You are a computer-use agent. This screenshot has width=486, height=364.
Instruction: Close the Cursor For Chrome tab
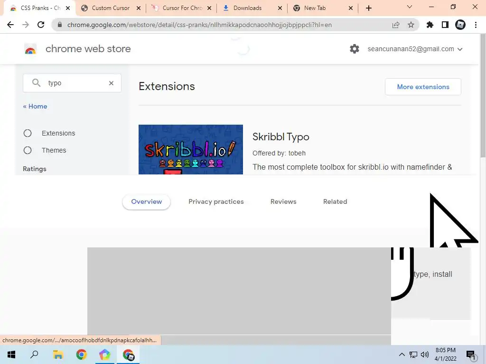click(209, 8)
